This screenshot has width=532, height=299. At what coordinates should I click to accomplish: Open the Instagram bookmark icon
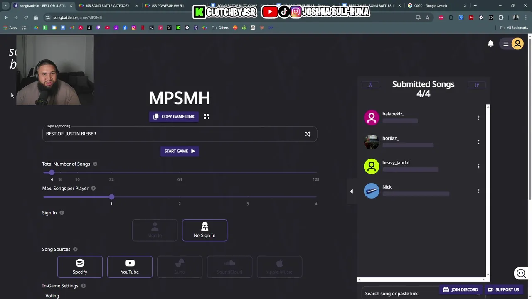134,28
